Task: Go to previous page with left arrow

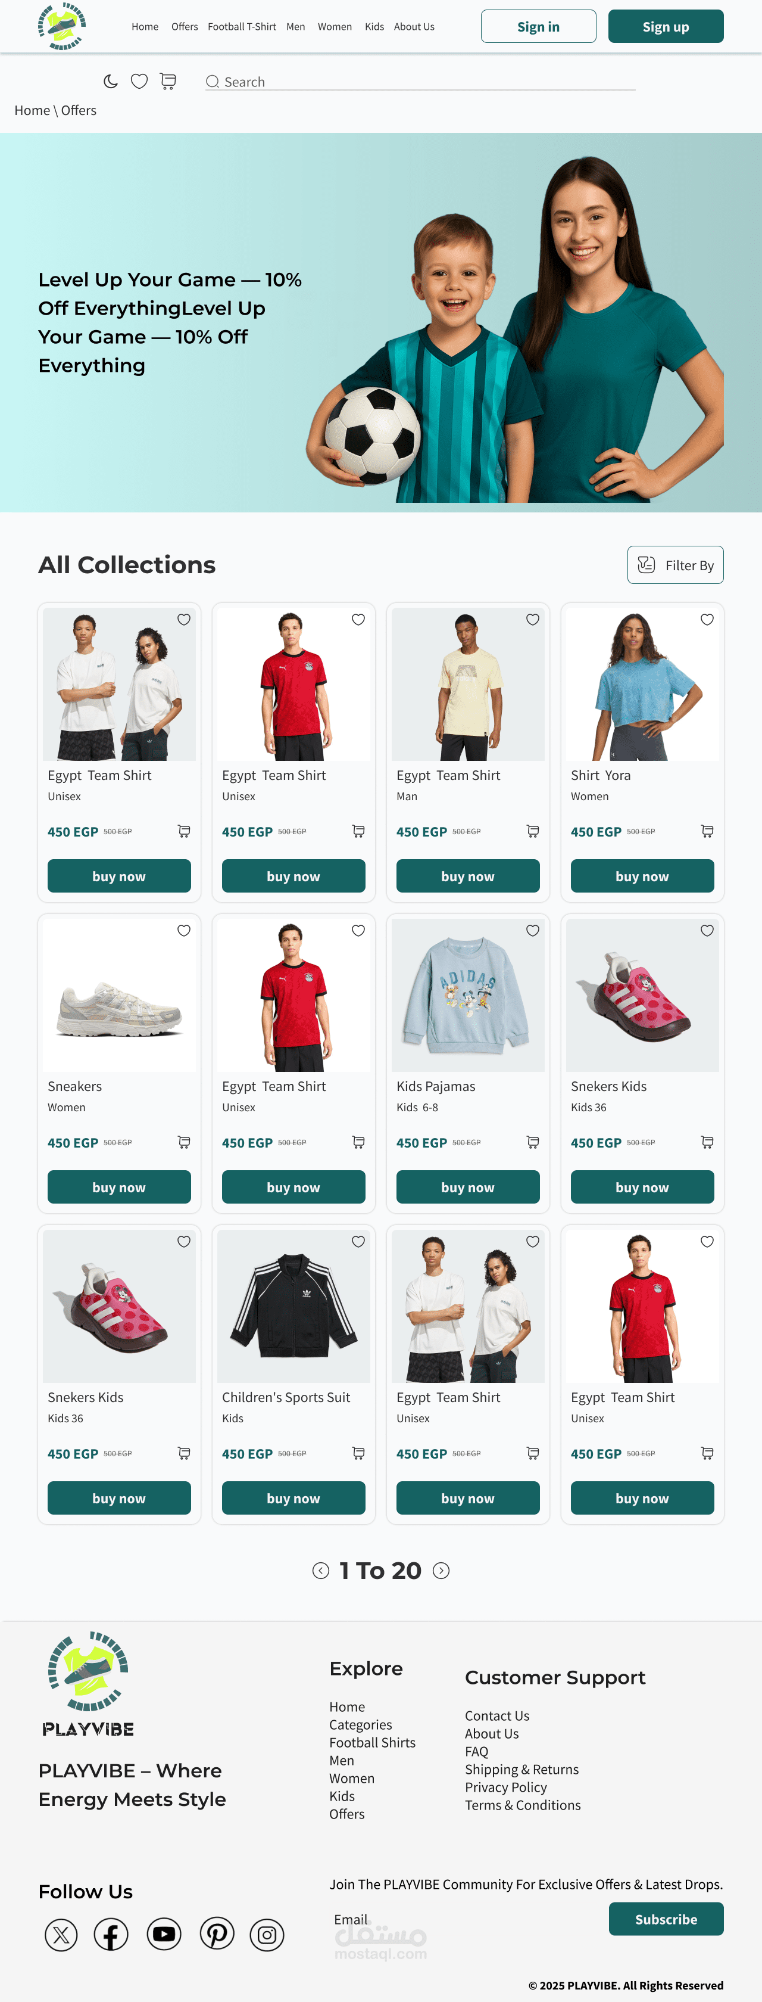Action: [321, 1571]
